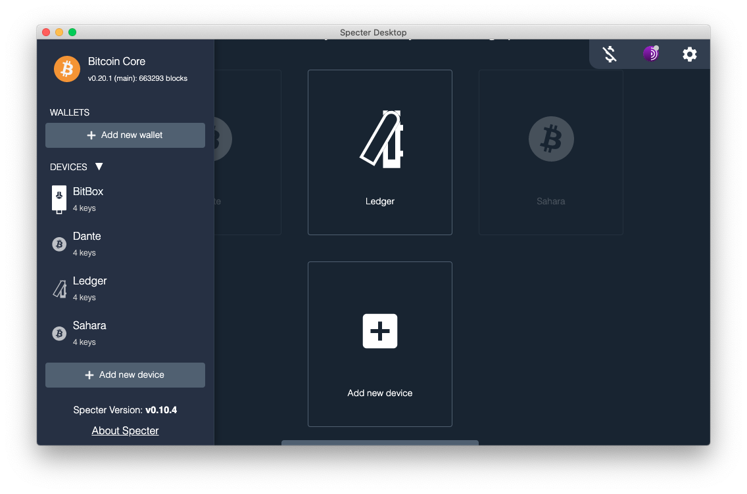Click the Bitcoin Core title text
The height and width of the screenshot is (494, 747).
117,61
